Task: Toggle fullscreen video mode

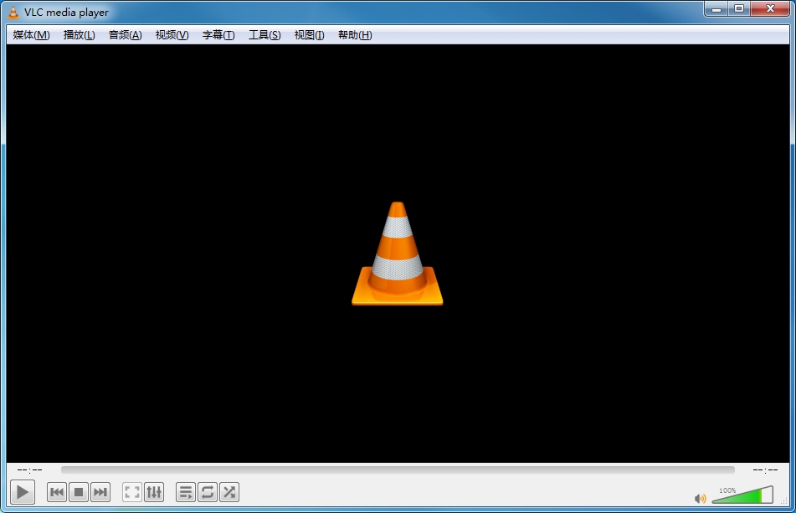Action: [132, 492]
